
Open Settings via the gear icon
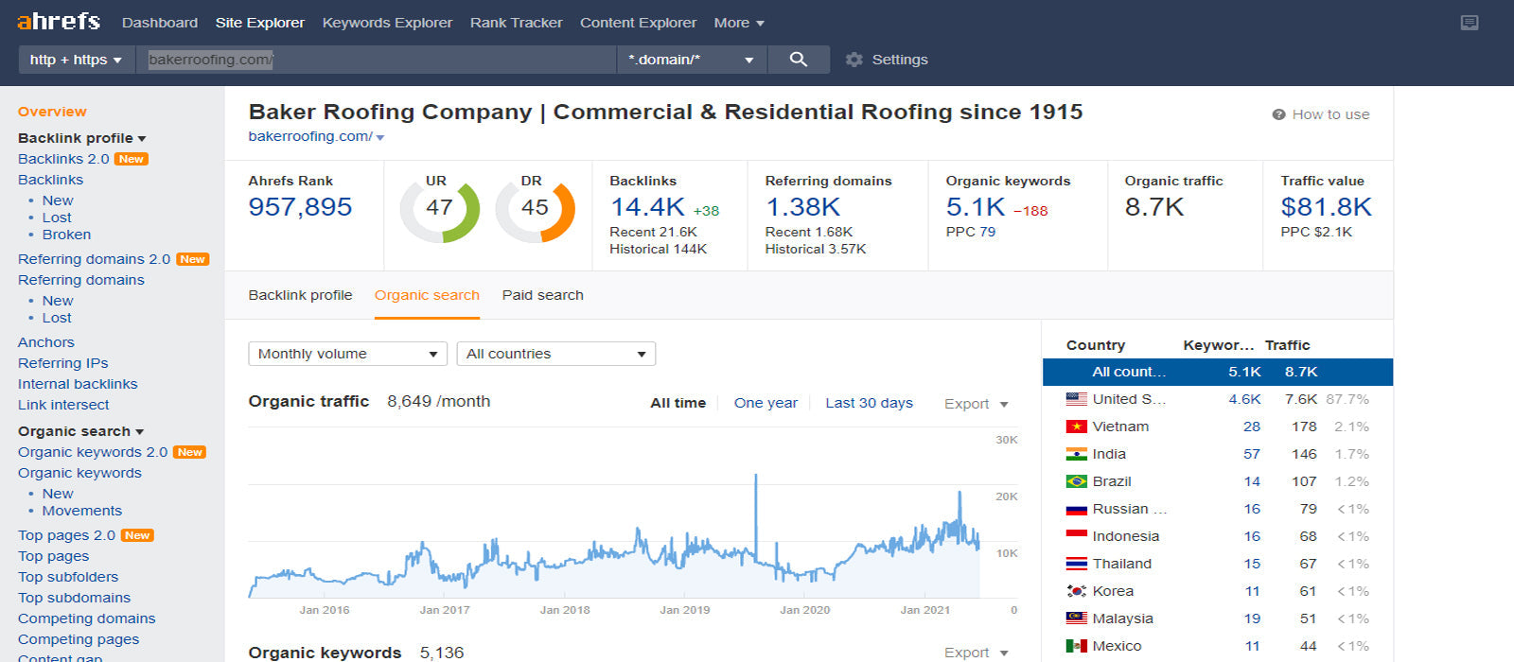point(854,60)
